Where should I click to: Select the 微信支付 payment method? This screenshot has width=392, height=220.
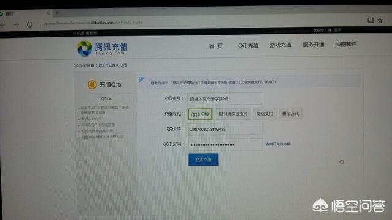[x=265, y=114]
